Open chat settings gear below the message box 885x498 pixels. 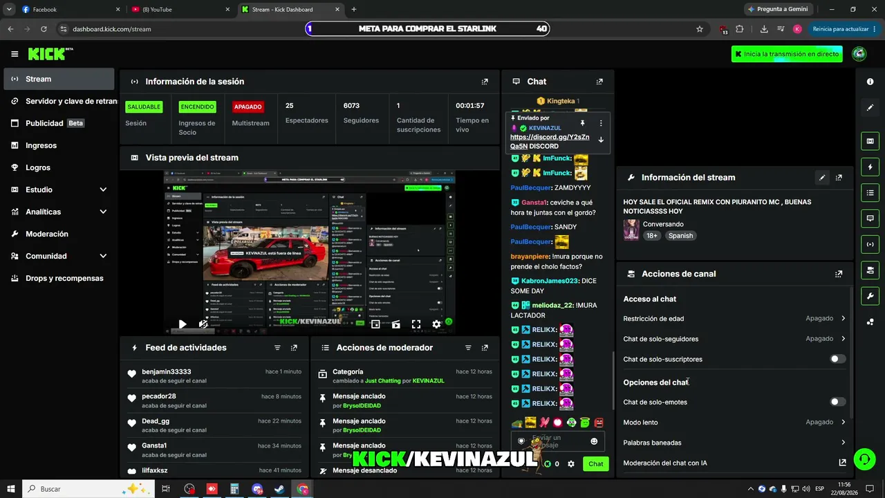point(571,464)
